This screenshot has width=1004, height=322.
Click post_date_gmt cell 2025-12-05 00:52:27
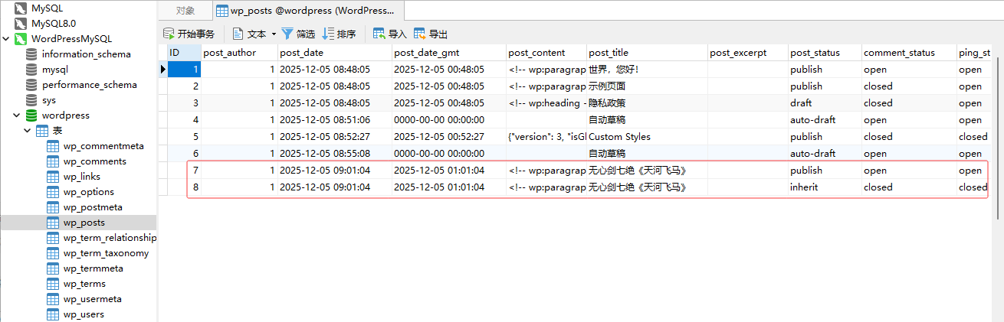449,136
